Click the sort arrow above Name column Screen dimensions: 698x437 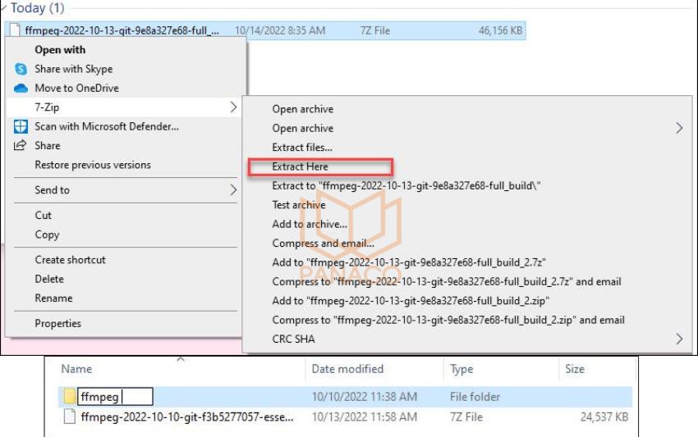[x=181, y=359]
